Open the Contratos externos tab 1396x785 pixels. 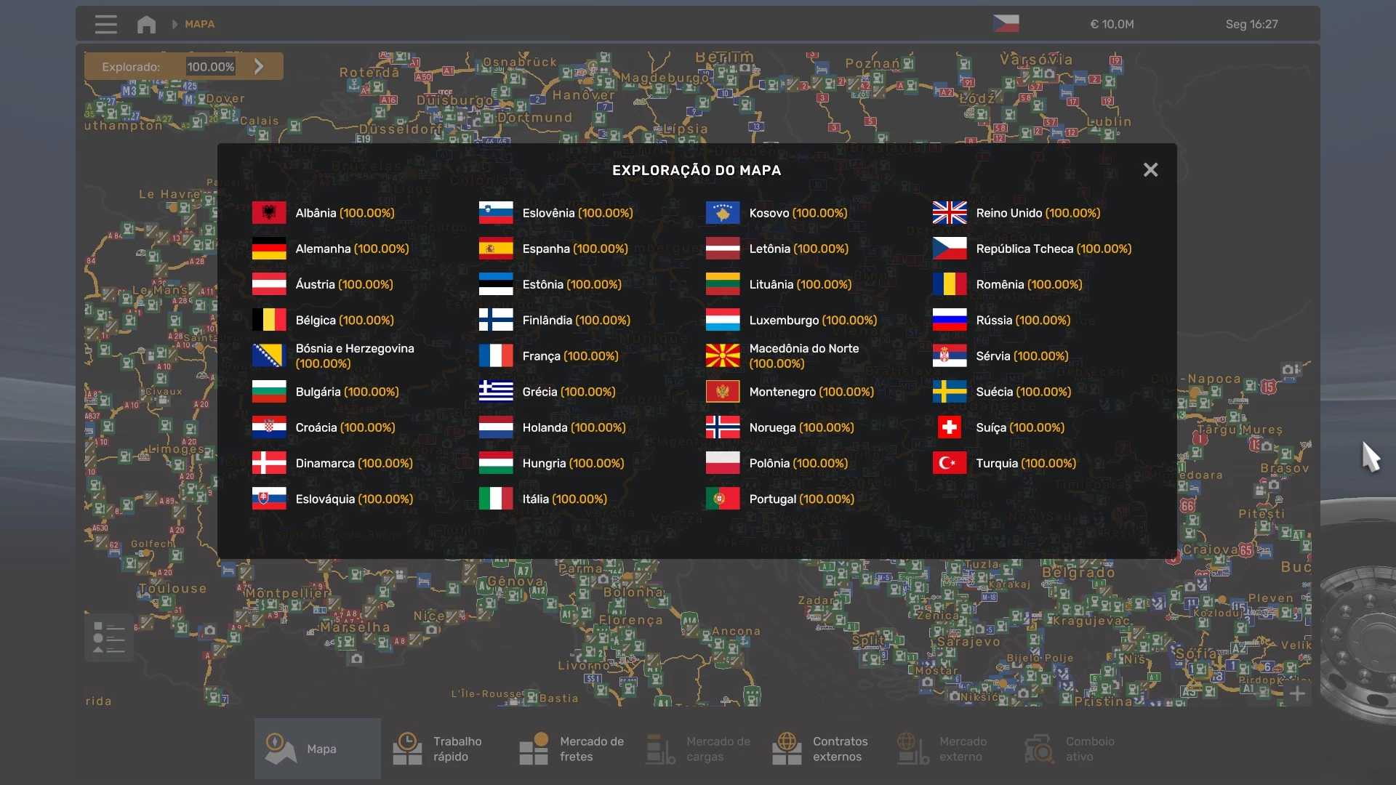(x=822, y=749)
